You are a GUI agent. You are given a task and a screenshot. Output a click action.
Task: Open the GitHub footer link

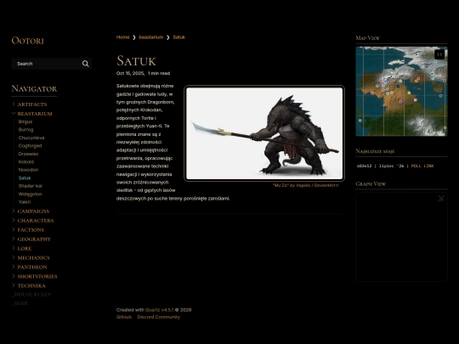pos(124,317)
